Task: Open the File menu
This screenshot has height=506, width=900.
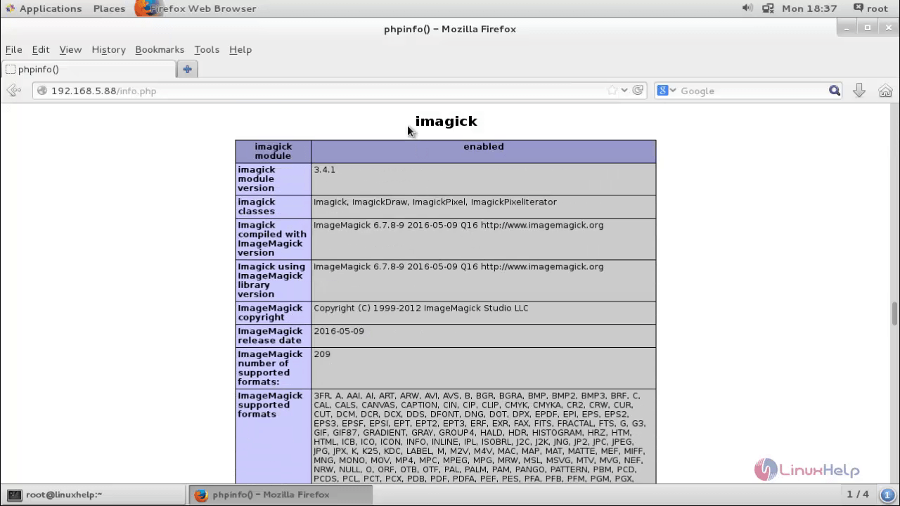Action: (x=13, y=49)
